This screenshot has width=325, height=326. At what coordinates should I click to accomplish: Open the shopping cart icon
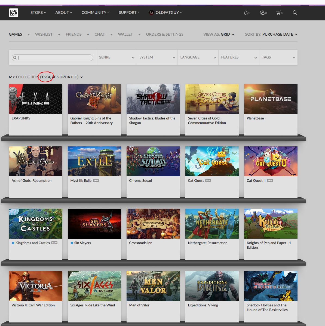pos(278,13)
